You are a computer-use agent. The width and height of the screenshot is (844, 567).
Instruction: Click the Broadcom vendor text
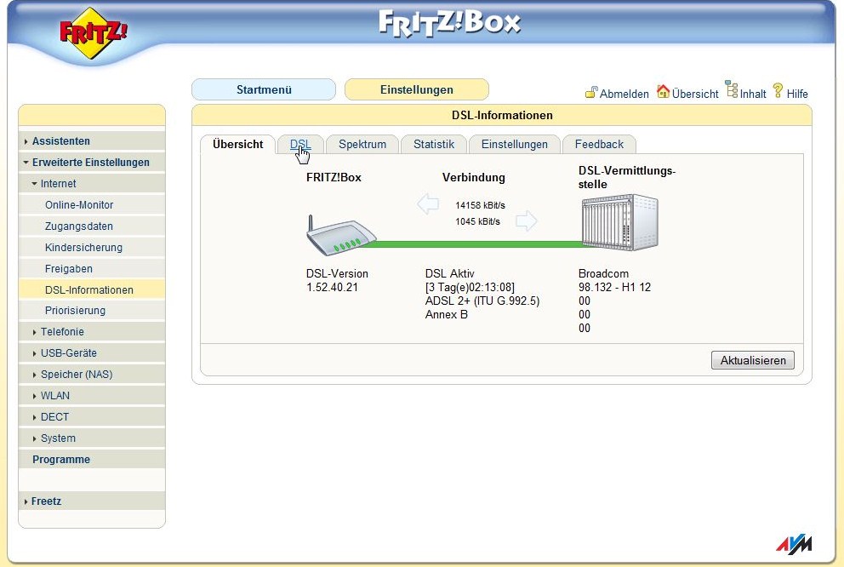tap(603, 273)
